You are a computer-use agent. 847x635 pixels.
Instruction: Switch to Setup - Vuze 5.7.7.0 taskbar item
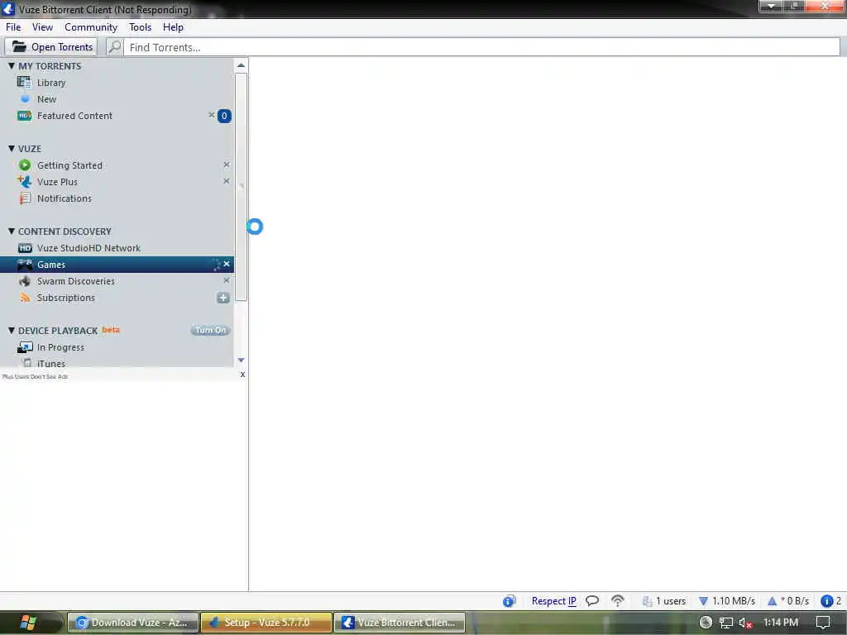pos(266,623)
